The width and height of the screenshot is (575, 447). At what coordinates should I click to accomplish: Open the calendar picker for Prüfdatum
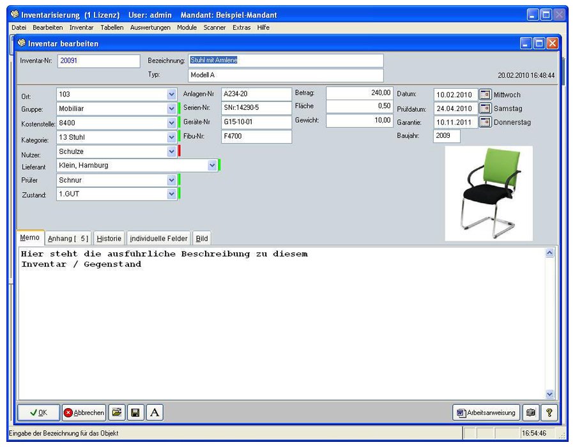pyautogui.click(x=486, y=108)
